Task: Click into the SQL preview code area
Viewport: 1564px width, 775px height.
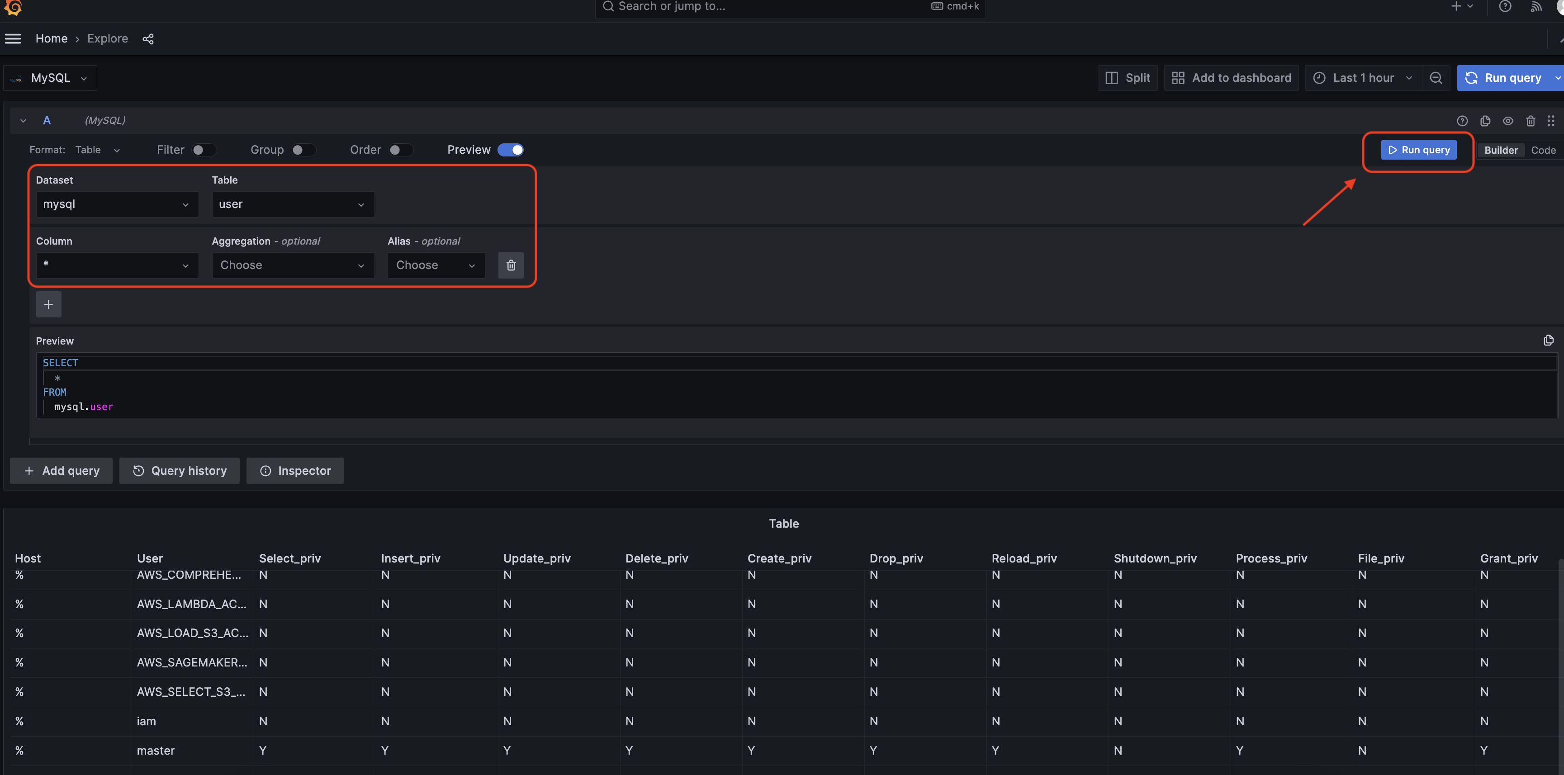Action: [x=796, y=385]
